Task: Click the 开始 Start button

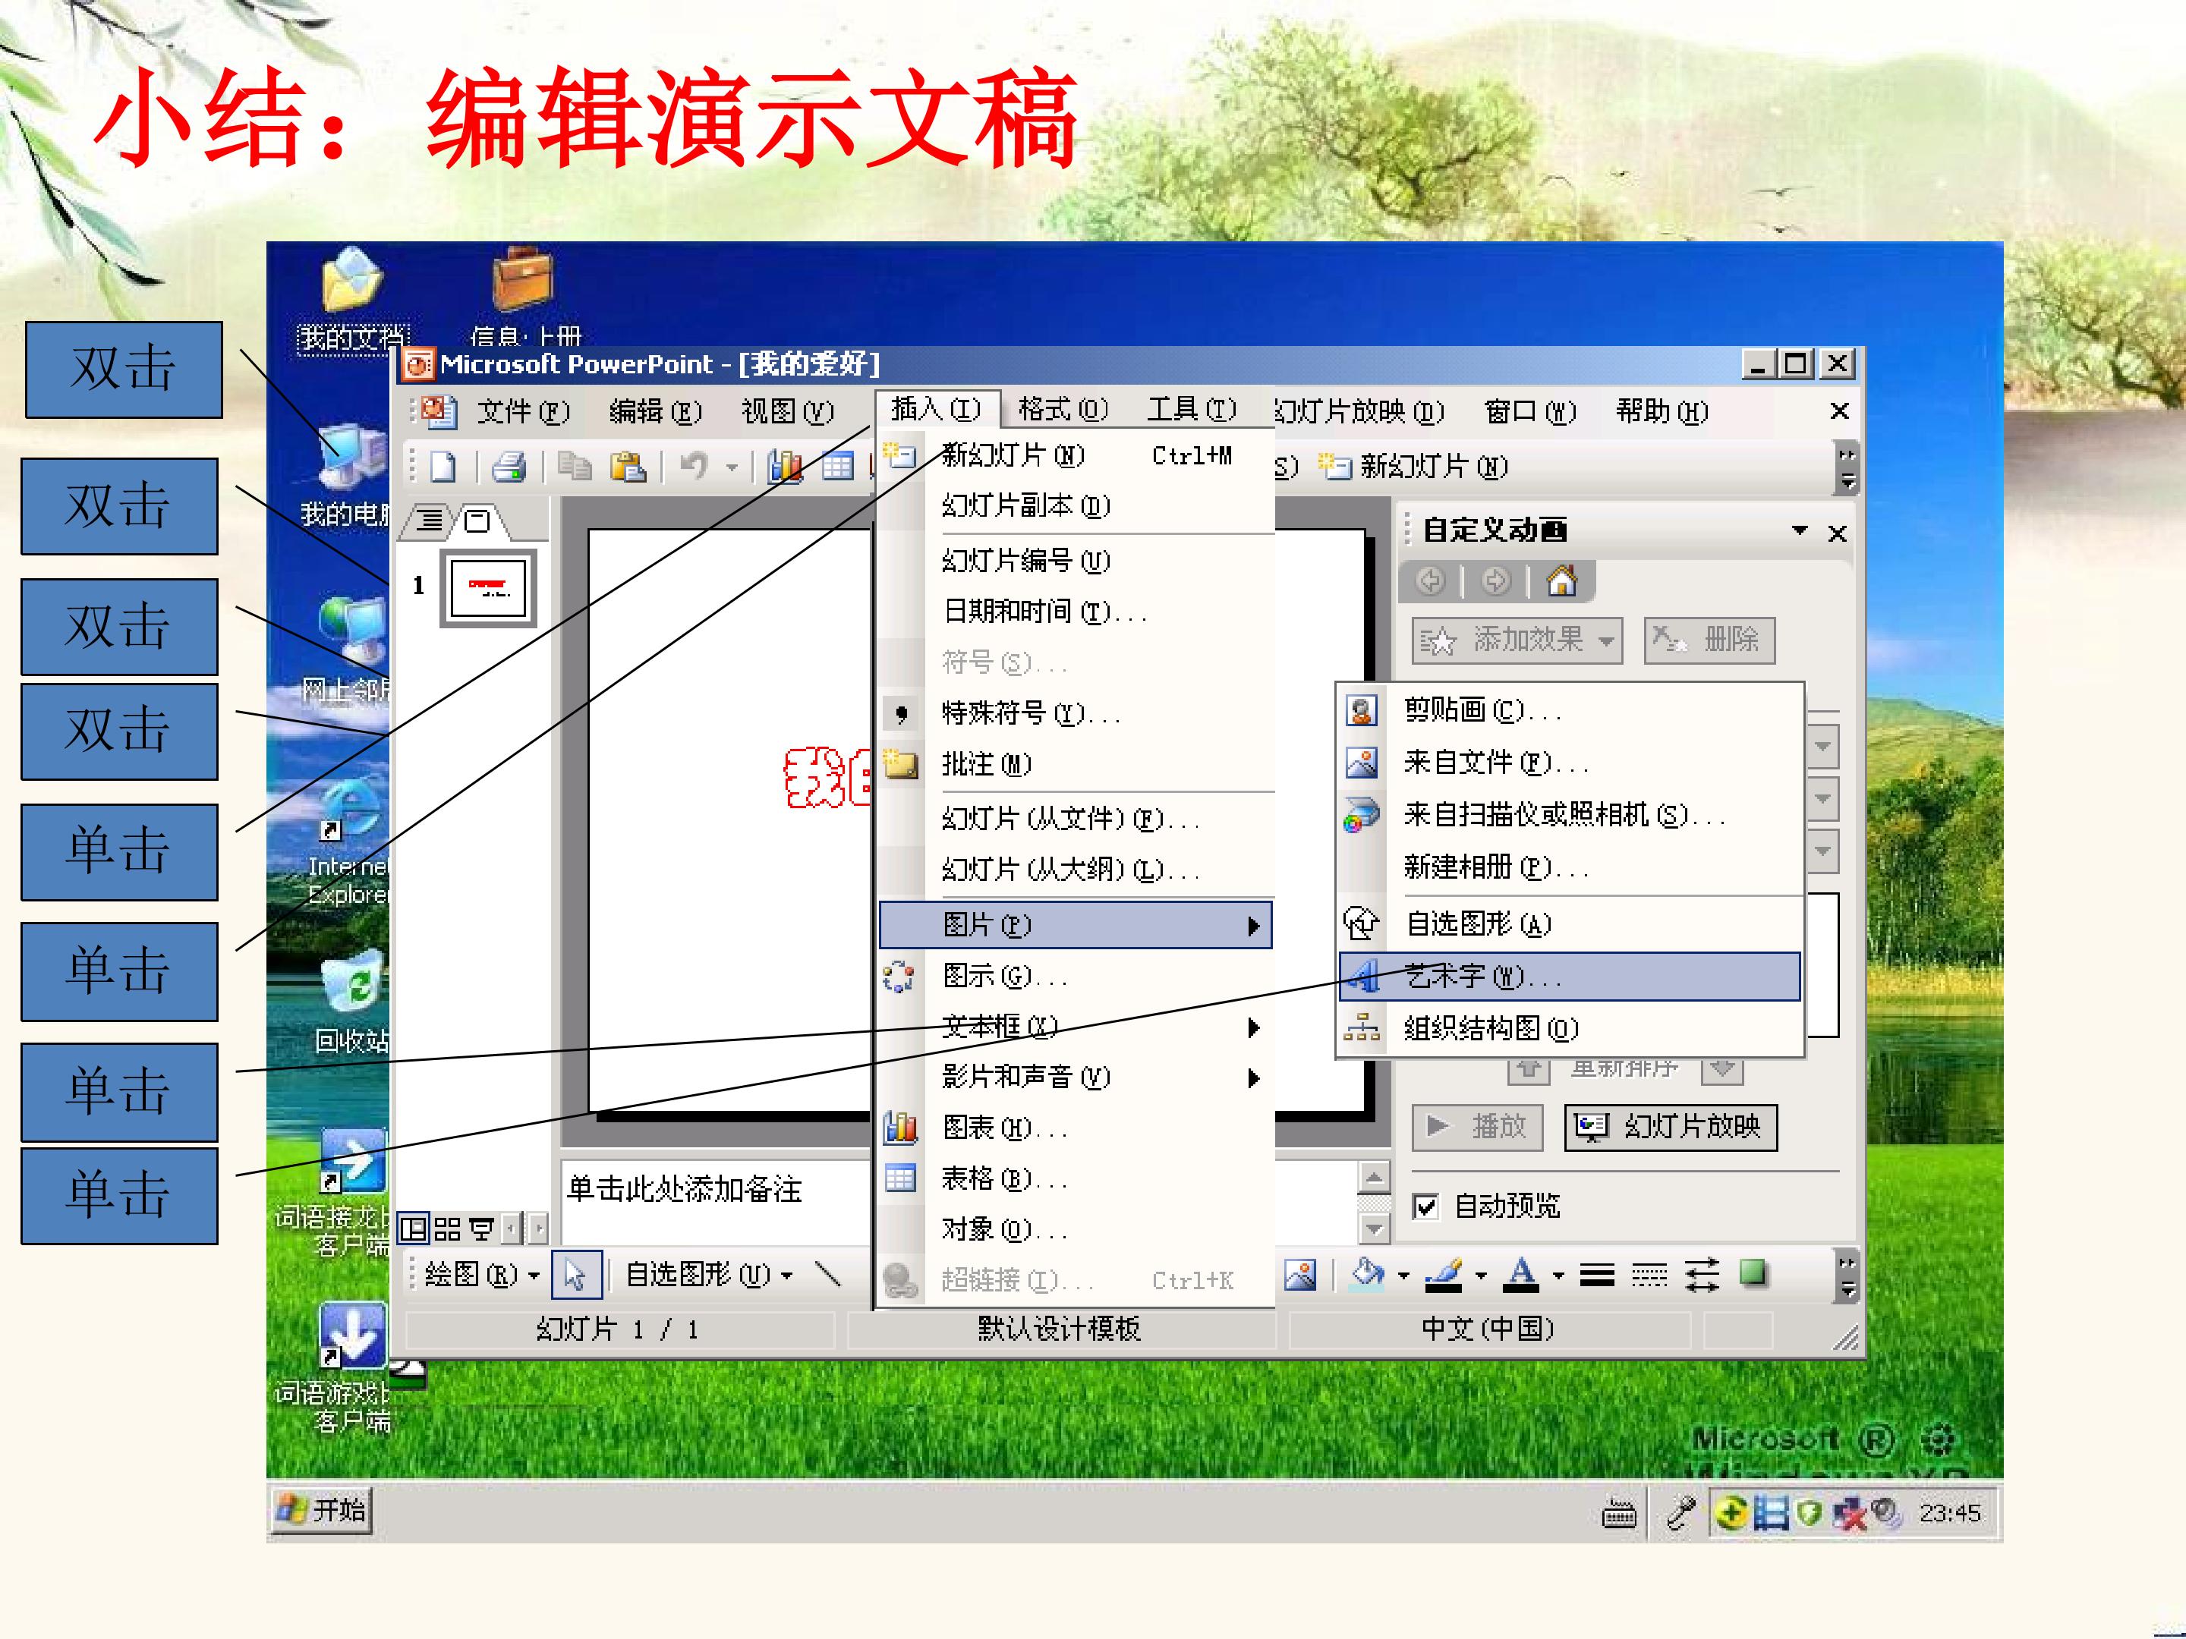Action: [x=322, y=1509]
